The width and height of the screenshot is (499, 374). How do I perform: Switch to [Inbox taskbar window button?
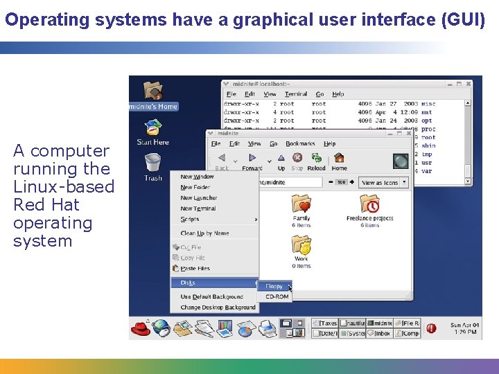[x=380, y=333]
